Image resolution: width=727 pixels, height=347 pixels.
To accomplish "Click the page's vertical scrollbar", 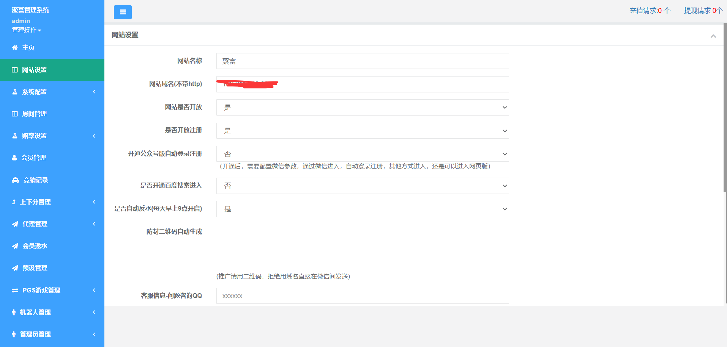I will (725, 114).
